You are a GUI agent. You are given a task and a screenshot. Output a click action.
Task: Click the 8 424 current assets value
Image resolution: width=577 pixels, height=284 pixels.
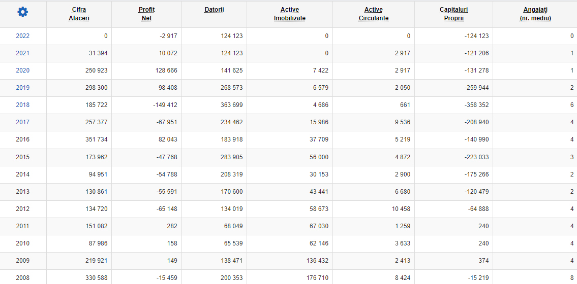click(402, 278)
